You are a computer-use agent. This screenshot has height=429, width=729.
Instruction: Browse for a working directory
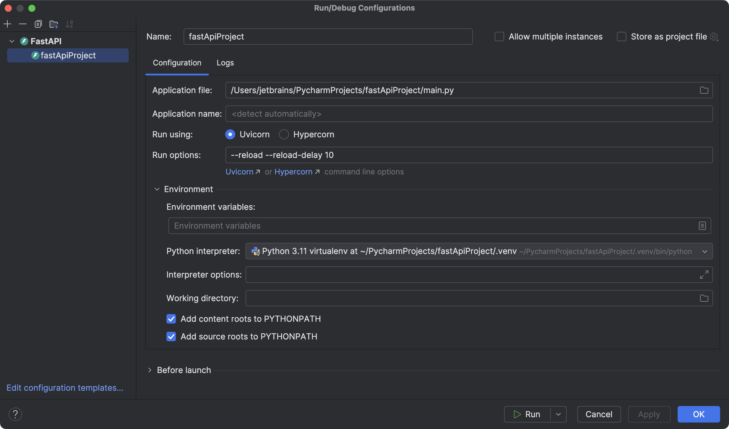pos(704,298)
